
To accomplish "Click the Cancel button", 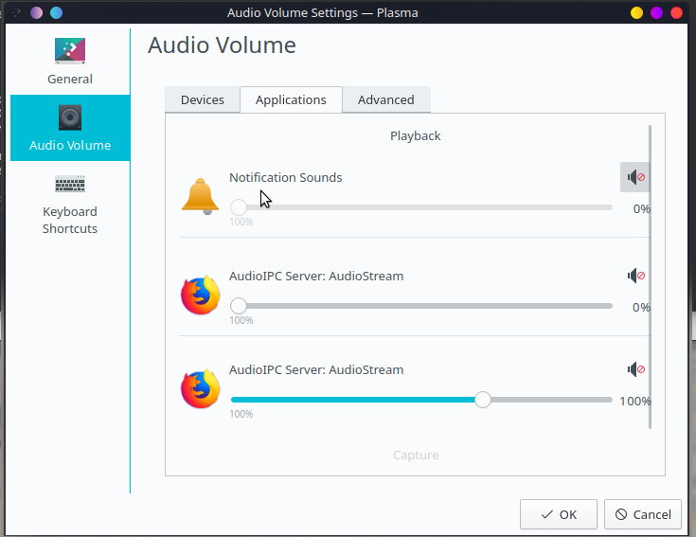I will pos(643,514).
